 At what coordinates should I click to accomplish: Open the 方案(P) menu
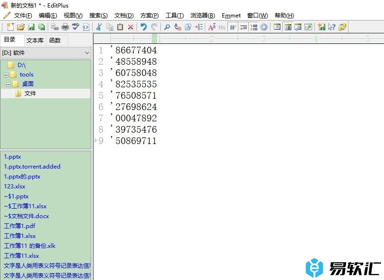coord(149,16)
